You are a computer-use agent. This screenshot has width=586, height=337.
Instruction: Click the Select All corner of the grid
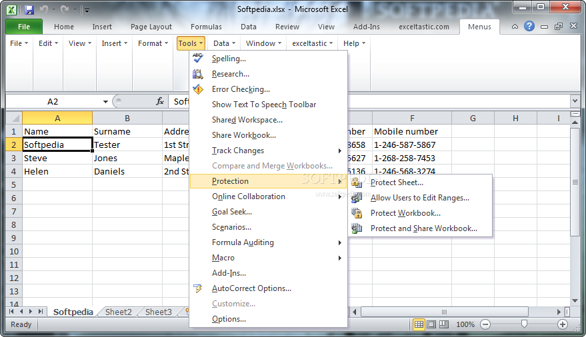point(14,118)
